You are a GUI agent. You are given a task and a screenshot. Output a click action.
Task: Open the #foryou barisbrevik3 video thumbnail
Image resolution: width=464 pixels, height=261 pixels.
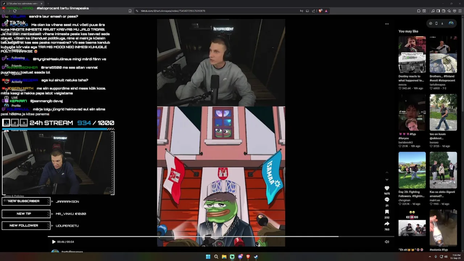point(412,112)
